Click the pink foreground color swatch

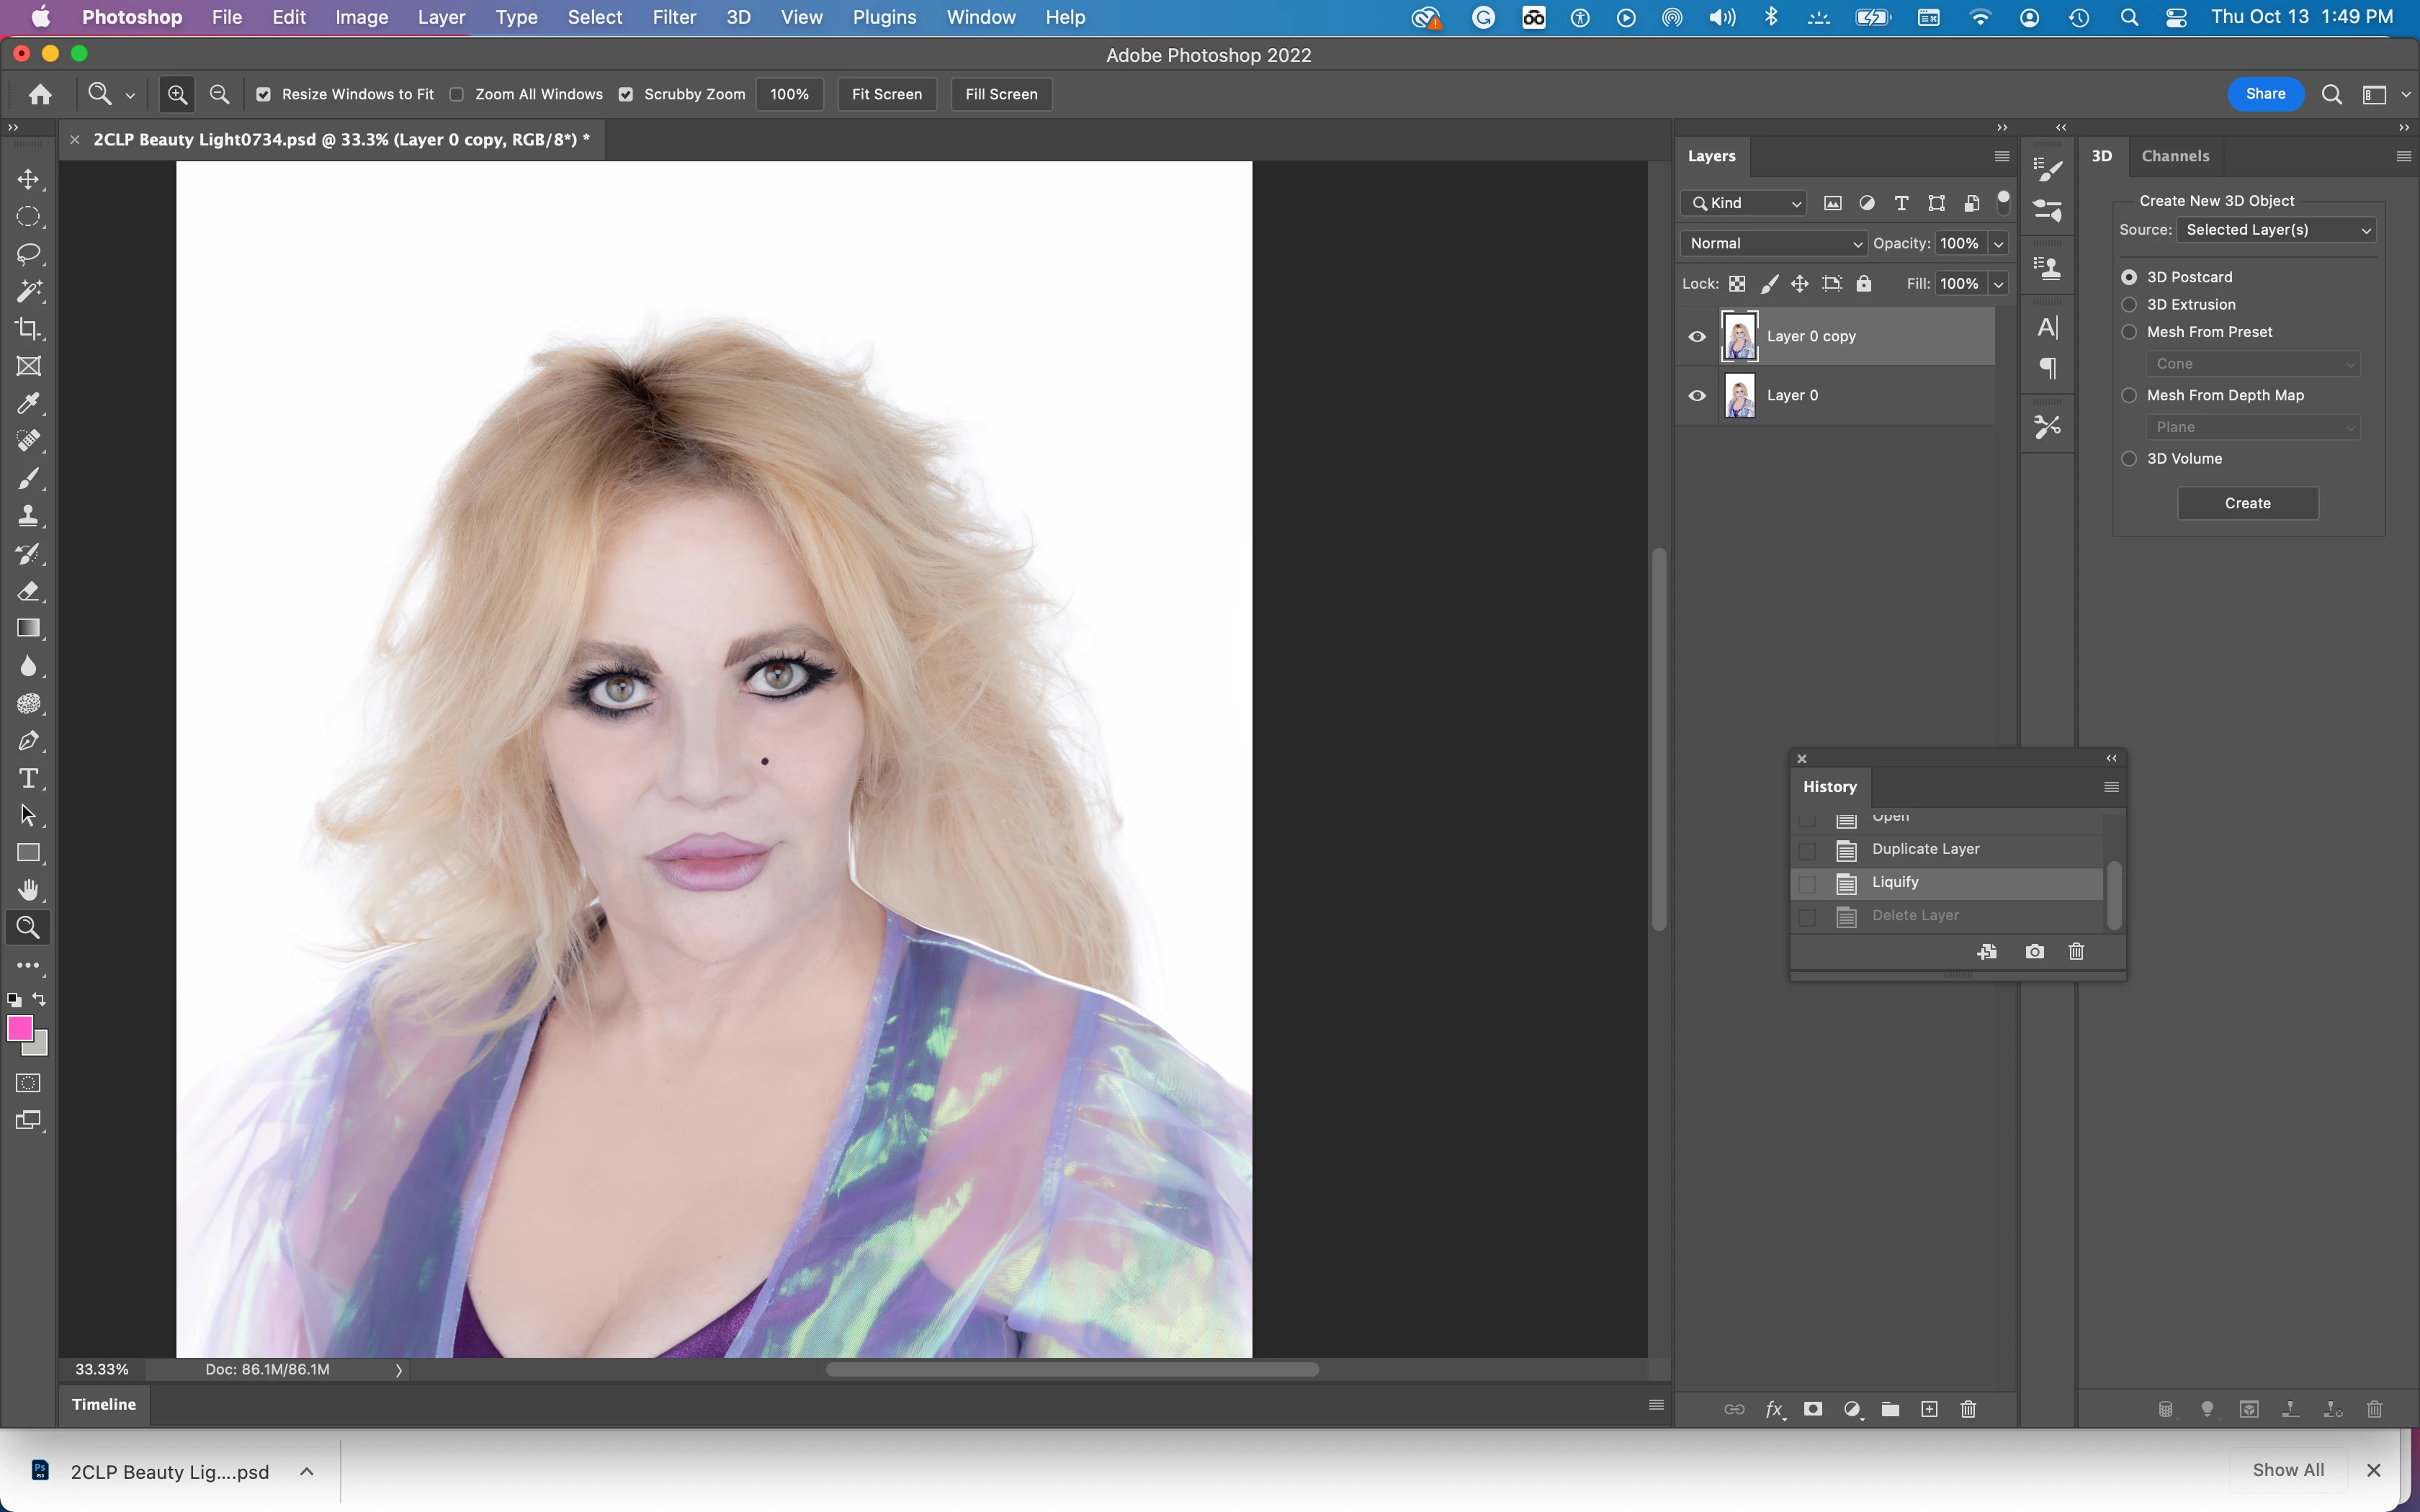point(19,1028)
